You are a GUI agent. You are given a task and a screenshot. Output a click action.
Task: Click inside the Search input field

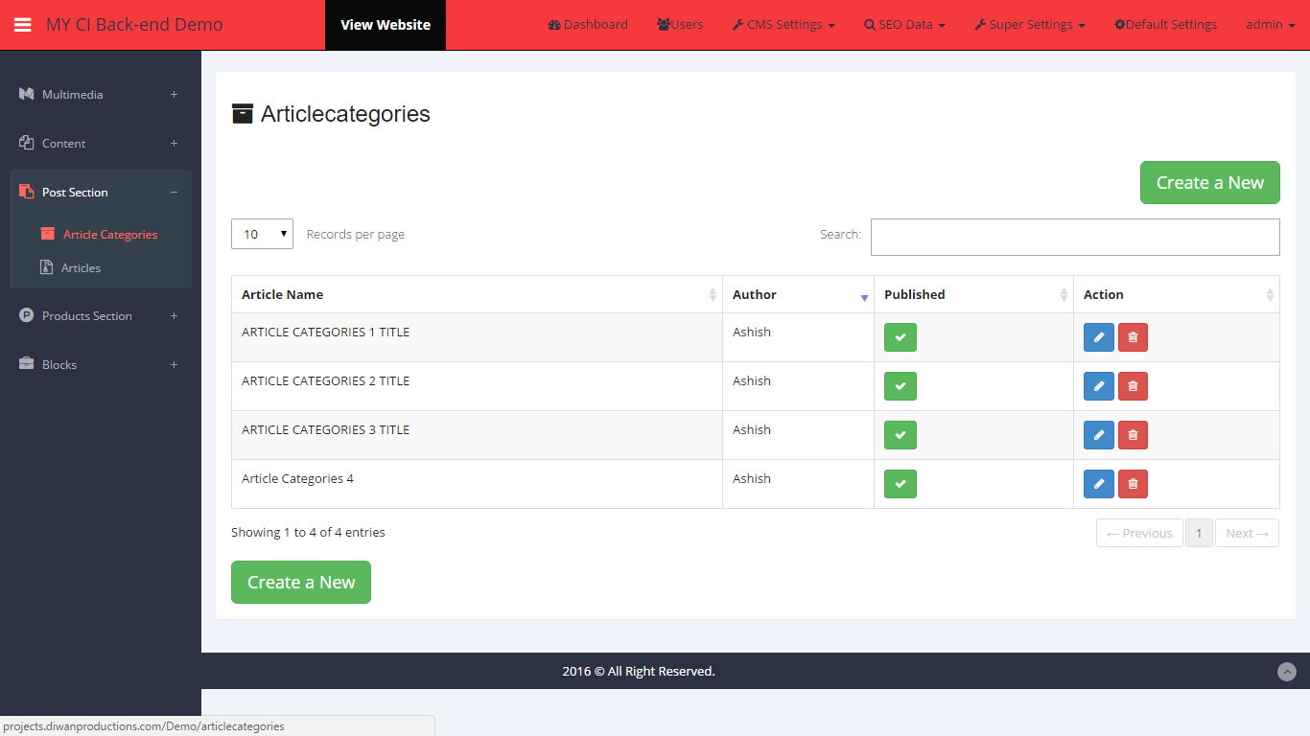coord(1074,237)
